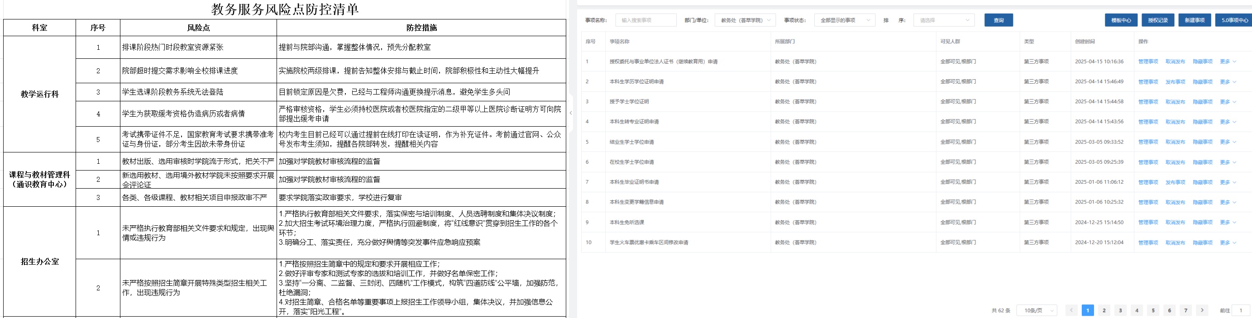
Task: Expand 更多 menu for row 1
Action: click(x=1227, y=62)
